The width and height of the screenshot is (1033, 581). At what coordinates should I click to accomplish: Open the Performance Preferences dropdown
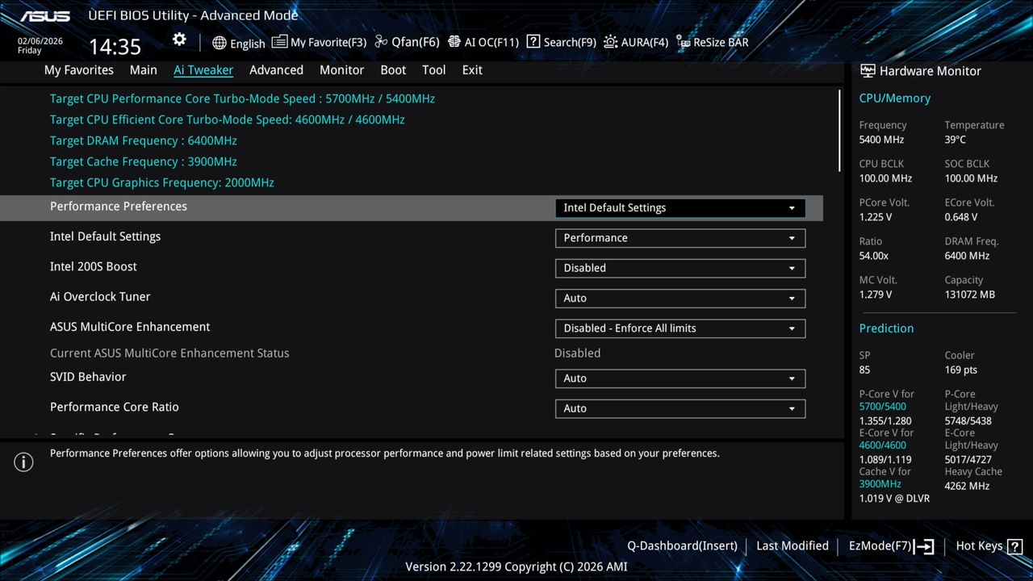[679, 207]
